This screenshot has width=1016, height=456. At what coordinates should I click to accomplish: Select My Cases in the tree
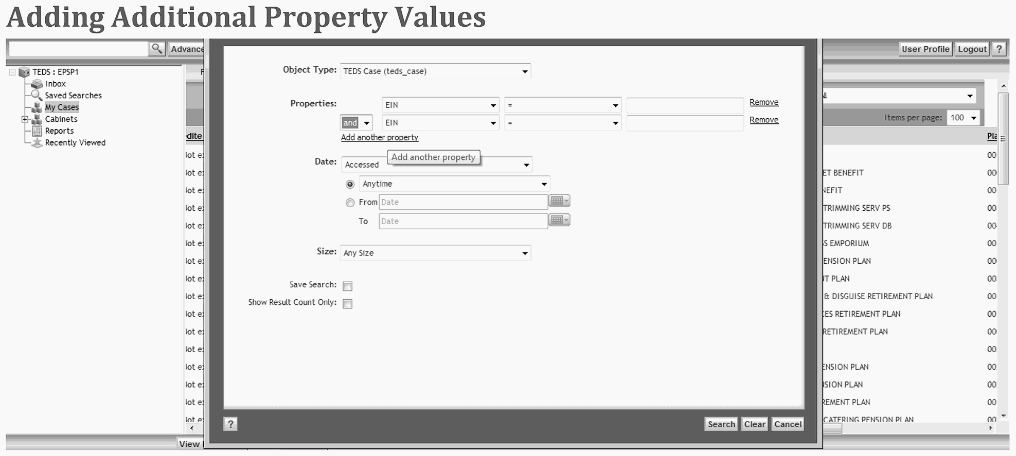[62, 107]
